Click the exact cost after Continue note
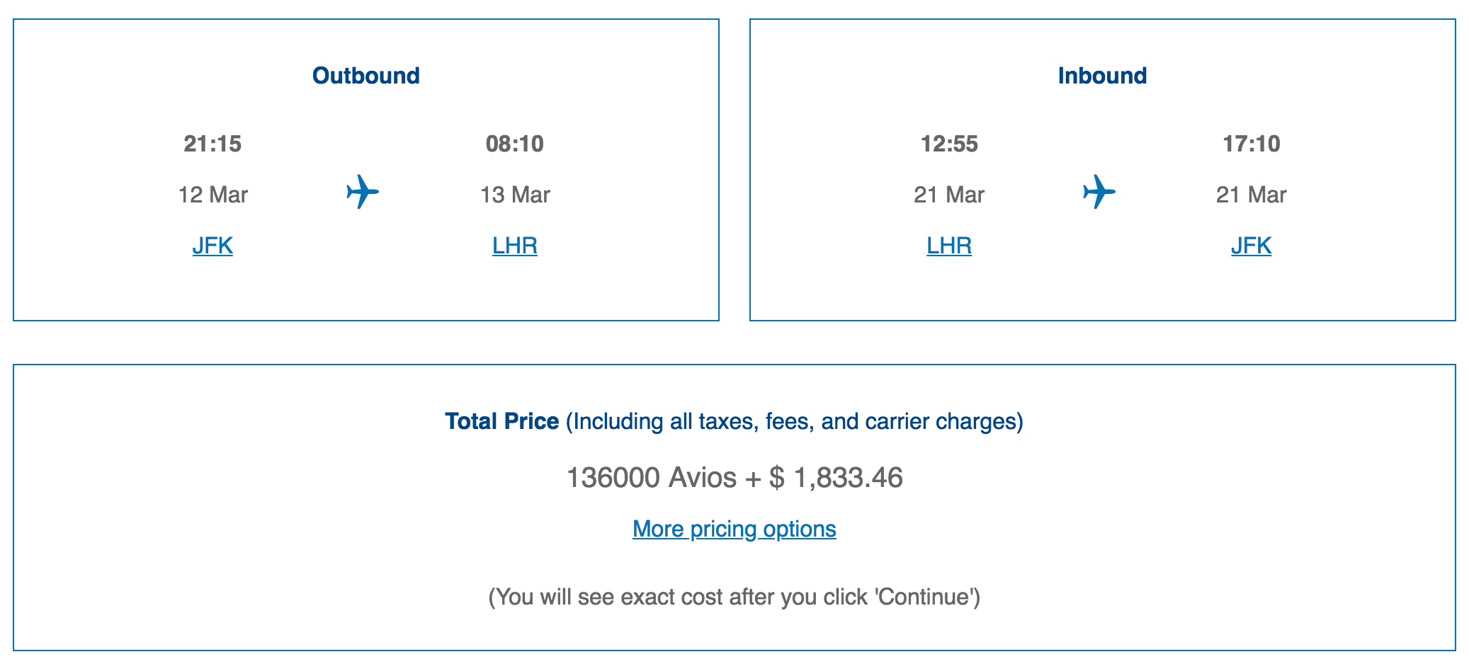1469x664 pixels. tap(734, 597)
